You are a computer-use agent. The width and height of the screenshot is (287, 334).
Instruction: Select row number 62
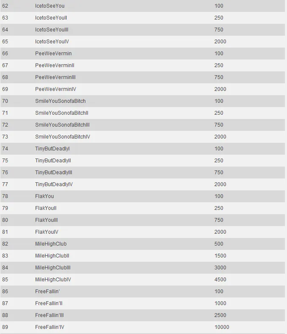point(5,6)
